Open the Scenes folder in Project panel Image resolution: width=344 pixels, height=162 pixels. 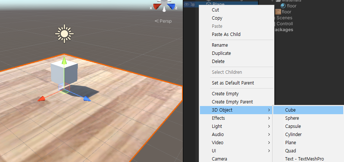(284, 18)
